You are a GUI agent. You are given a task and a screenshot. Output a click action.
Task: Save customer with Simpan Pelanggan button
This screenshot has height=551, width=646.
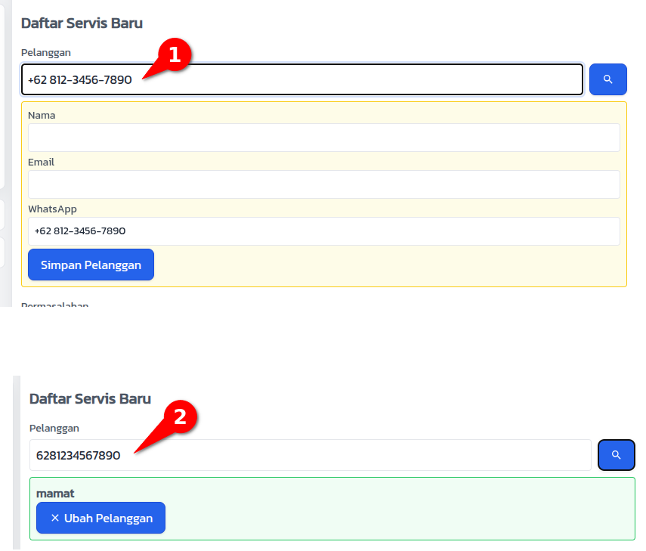click(x=91, y=265)
